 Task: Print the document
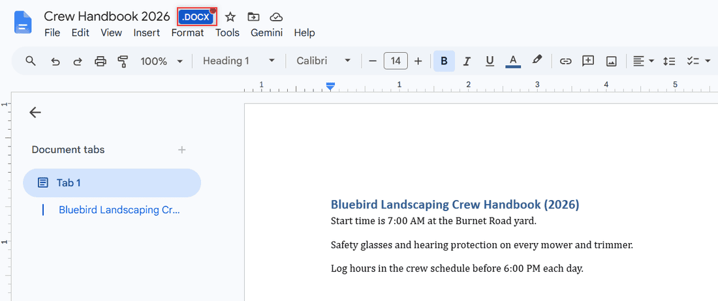tap(101, 61)
